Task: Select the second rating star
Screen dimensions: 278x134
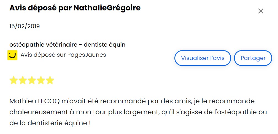Action: (23, 80)
